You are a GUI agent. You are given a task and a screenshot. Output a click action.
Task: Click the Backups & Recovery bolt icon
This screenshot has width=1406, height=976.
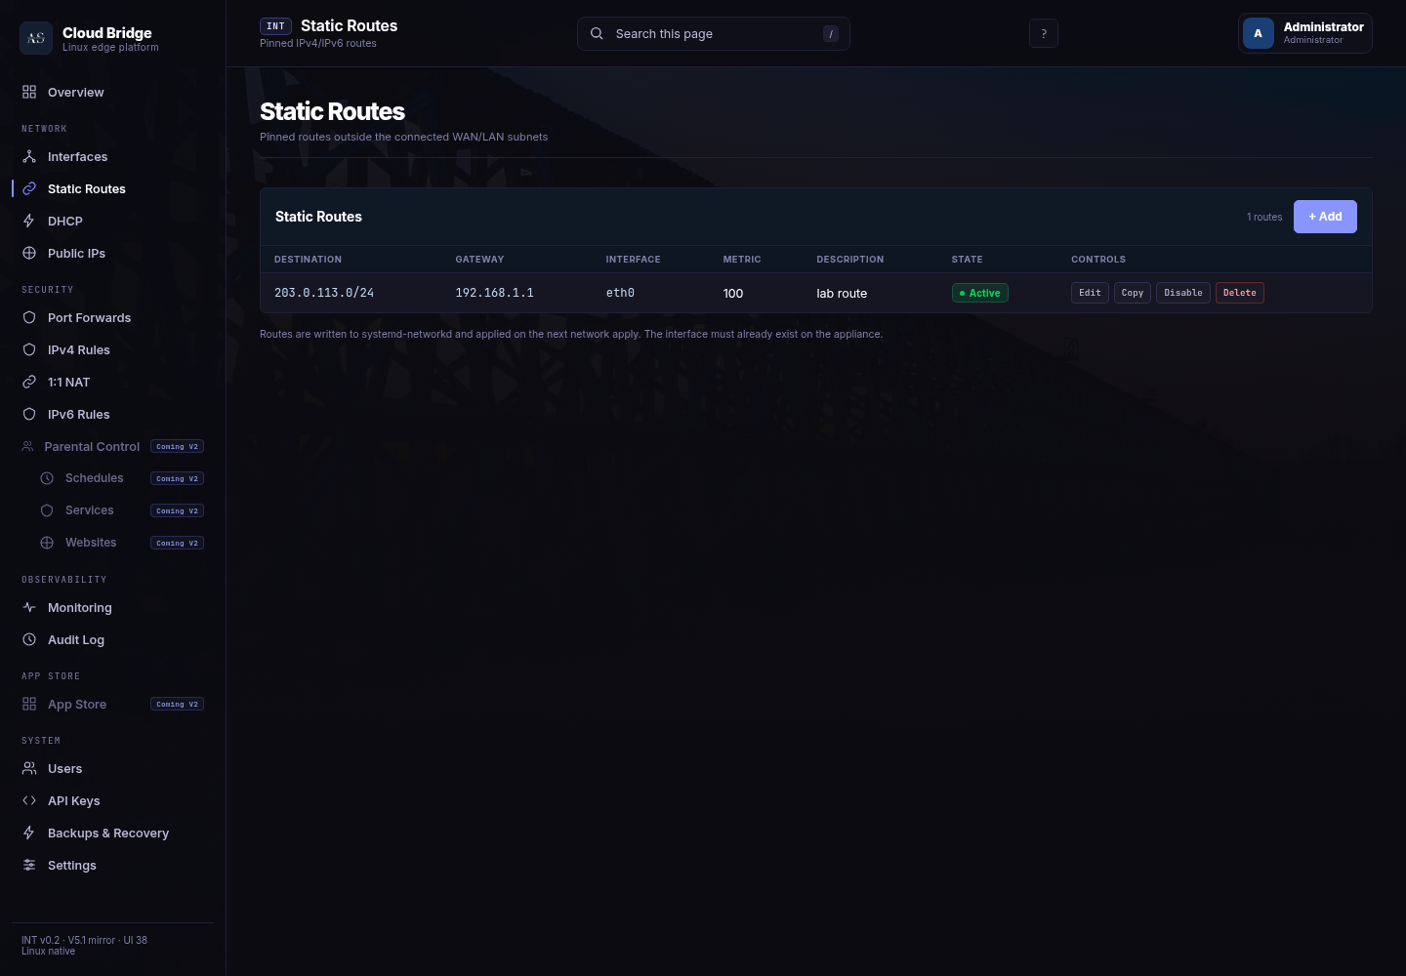[29, 833]
